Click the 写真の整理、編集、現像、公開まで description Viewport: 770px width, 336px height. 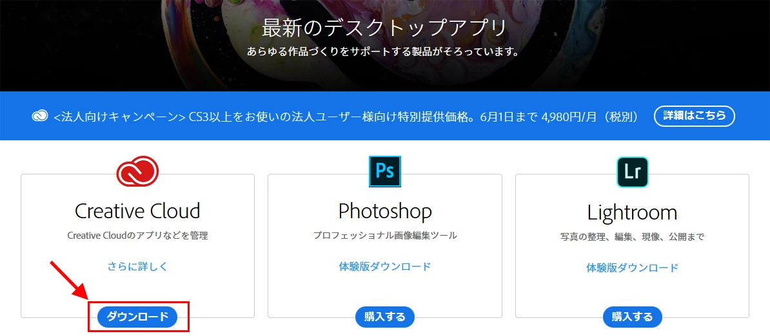tap(633, 237)
